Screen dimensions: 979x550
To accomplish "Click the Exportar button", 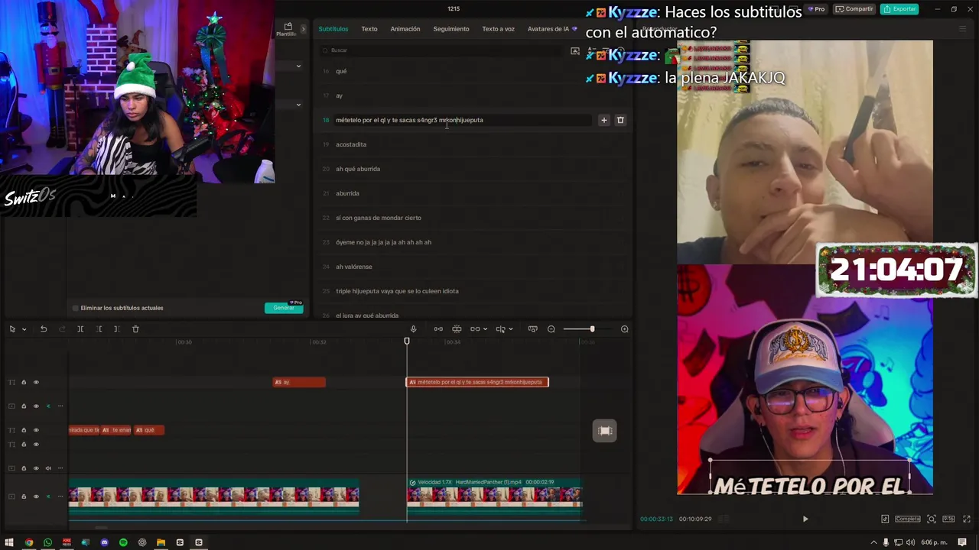I will point(899,9).
